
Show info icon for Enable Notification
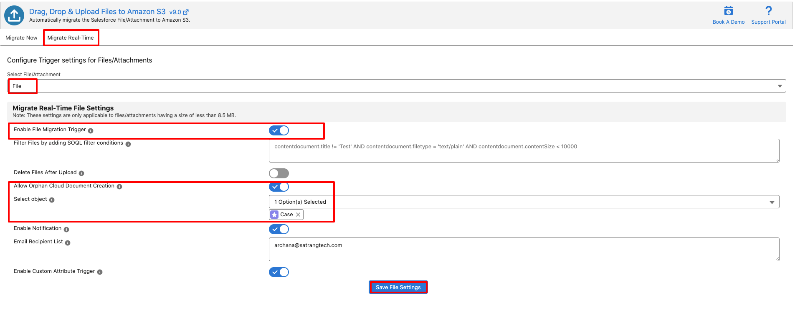(x=66, y=230)
